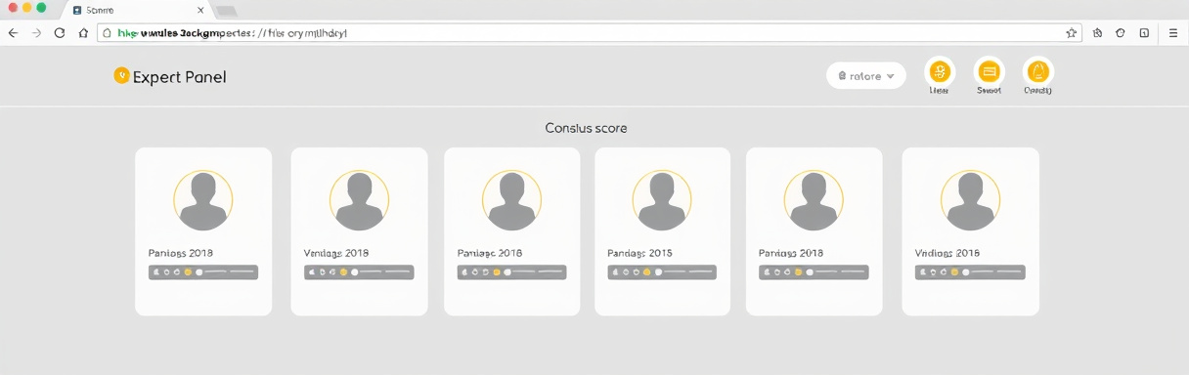The width and height of the screenshot is (1189, 375).
Task: Click the second extension icon after the address bar
Action: pyautogui.click(x=1121, y=33)
